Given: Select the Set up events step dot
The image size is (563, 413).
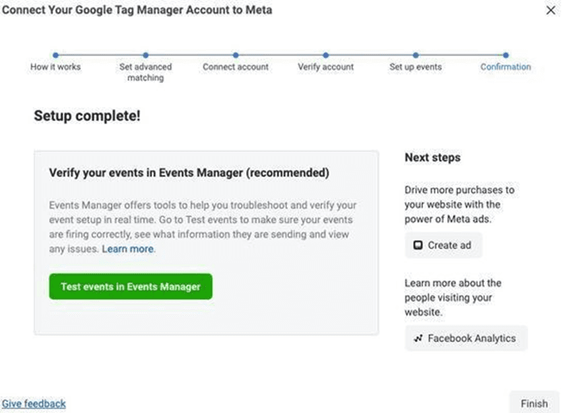Looking at the screenshot, I should [x=415, y=55].
